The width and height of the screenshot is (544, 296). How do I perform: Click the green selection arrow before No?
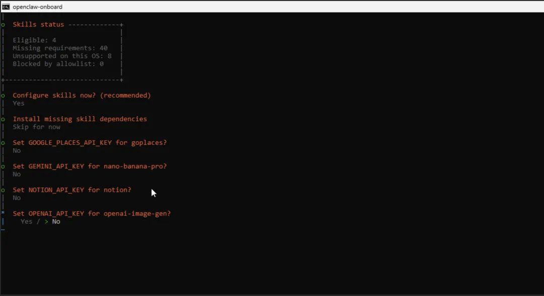[x=46, y=222]
